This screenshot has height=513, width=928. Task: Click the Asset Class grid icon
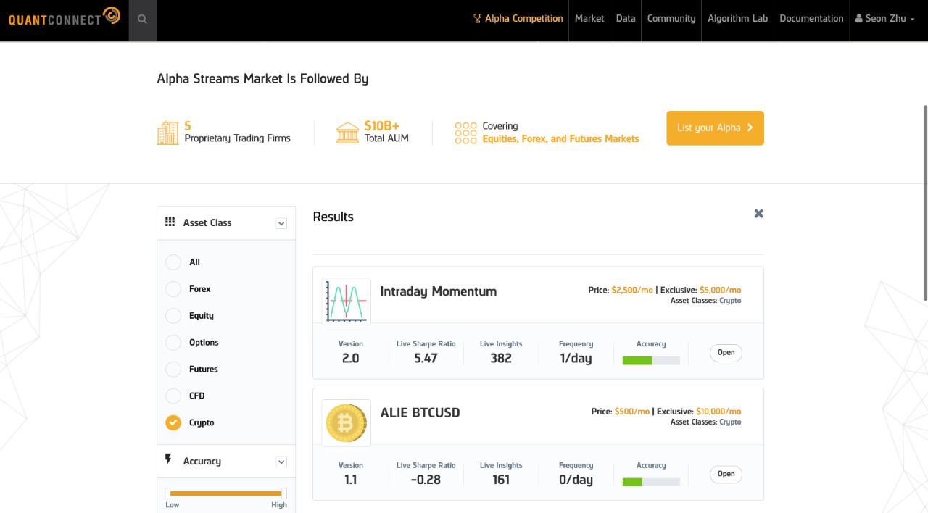[x=170, y=222]
